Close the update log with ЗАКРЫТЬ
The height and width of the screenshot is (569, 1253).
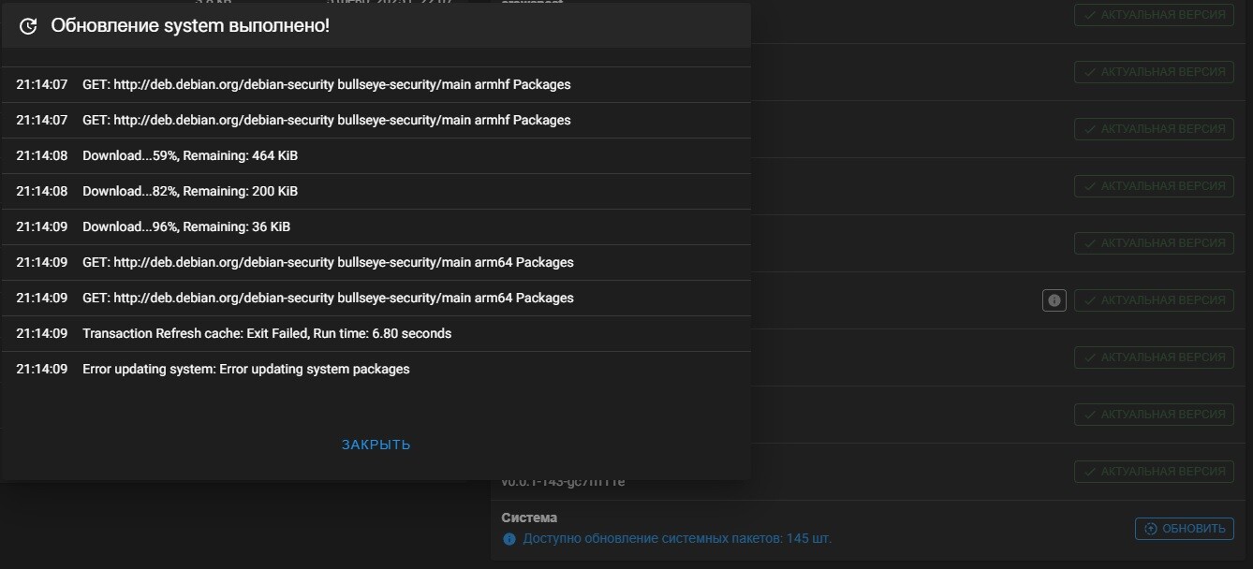(376, 445)
